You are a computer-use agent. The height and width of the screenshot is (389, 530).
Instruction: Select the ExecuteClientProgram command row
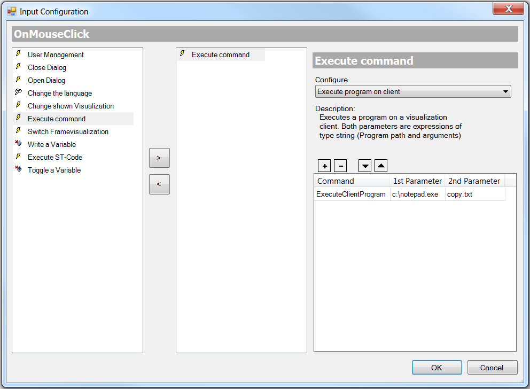[352, 194]
